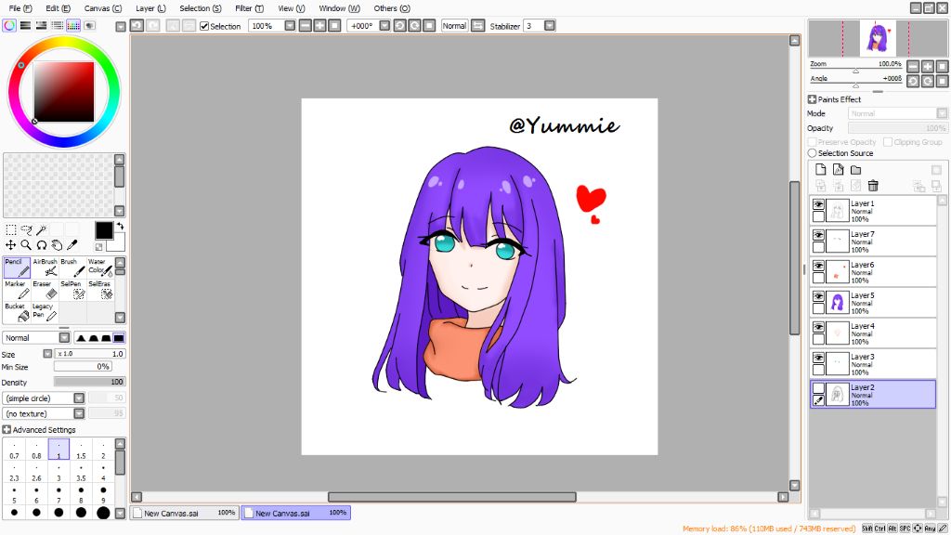
Task: Hide Layer7 with its eye icon
Action: (818, 235)
